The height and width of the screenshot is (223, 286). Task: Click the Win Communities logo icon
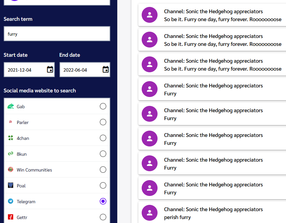click(x=11, y=170)
